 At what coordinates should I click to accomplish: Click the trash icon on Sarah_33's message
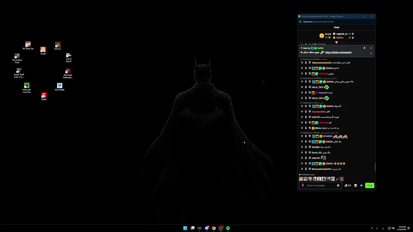coord(302,153)
